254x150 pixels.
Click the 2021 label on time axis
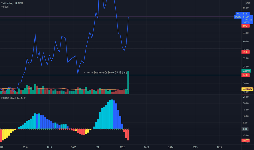(98, 147)
